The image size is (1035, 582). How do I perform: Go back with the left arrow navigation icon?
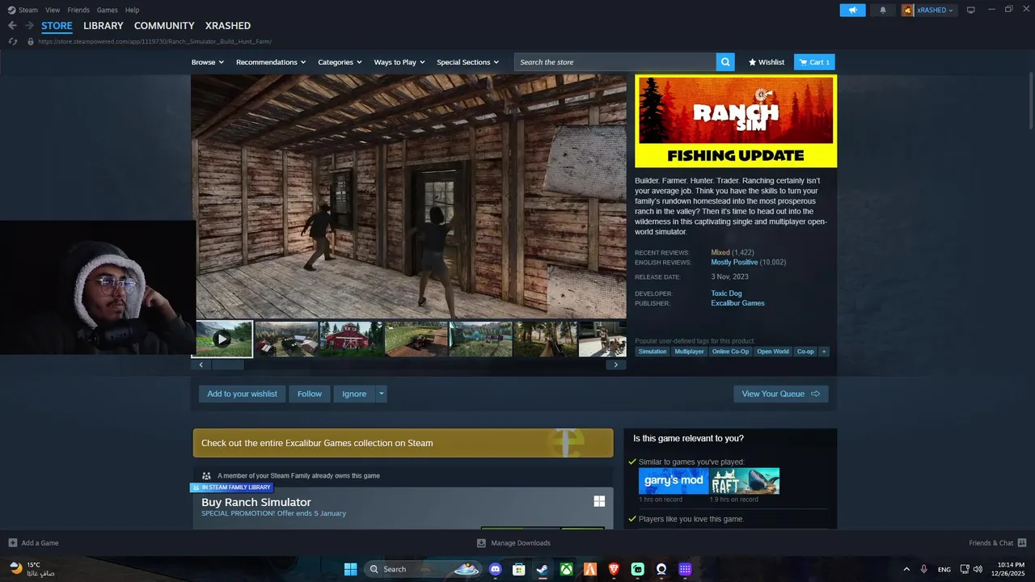point(12,26)
